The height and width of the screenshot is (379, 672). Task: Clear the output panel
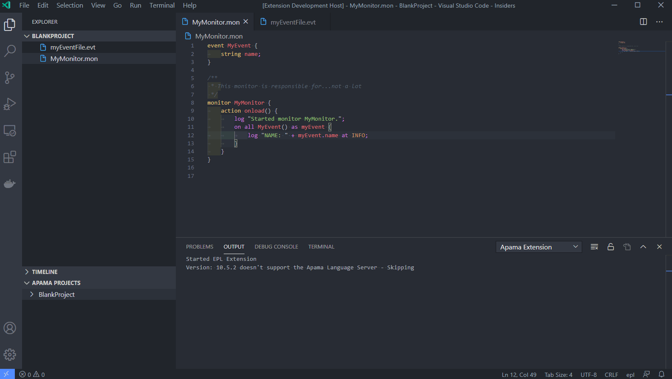pyautogui.click(x=594, y=247)
